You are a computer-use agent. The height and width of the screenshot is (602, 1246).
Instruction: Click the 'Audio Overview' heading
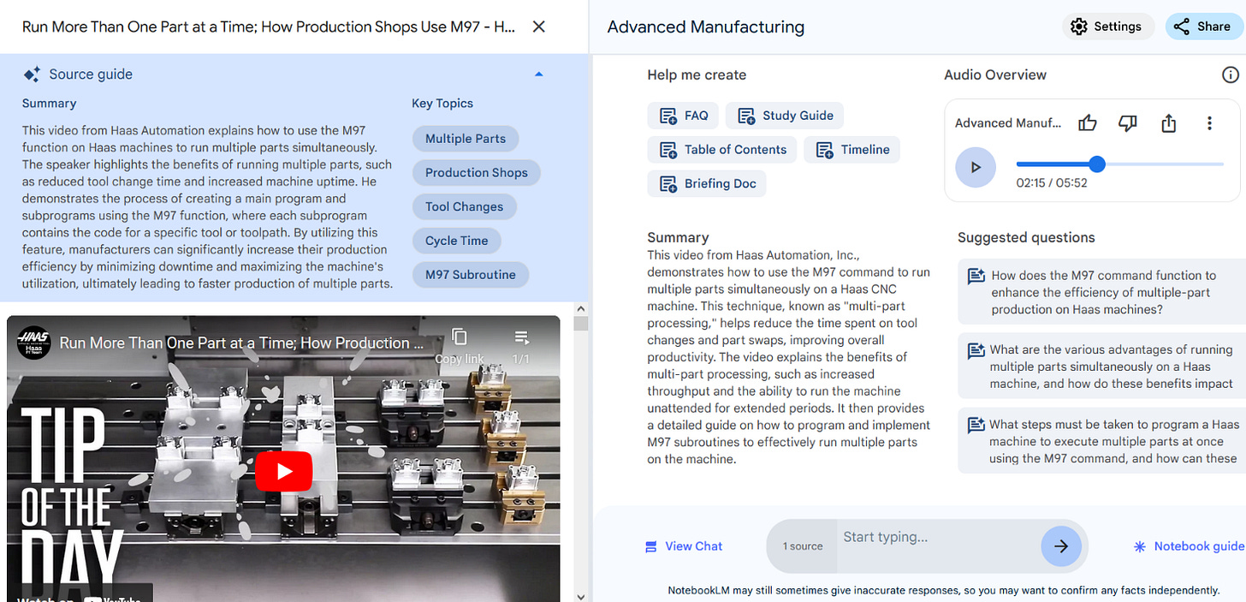pos(995,75)
